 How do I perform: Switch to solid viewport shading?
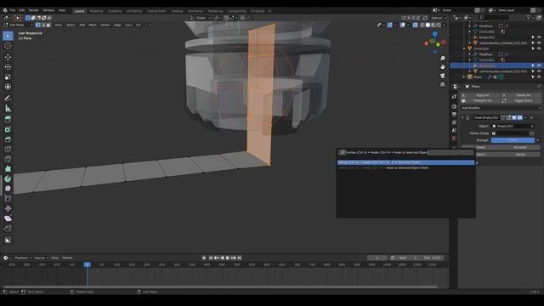pyautogui.click(x=428, y=25)
